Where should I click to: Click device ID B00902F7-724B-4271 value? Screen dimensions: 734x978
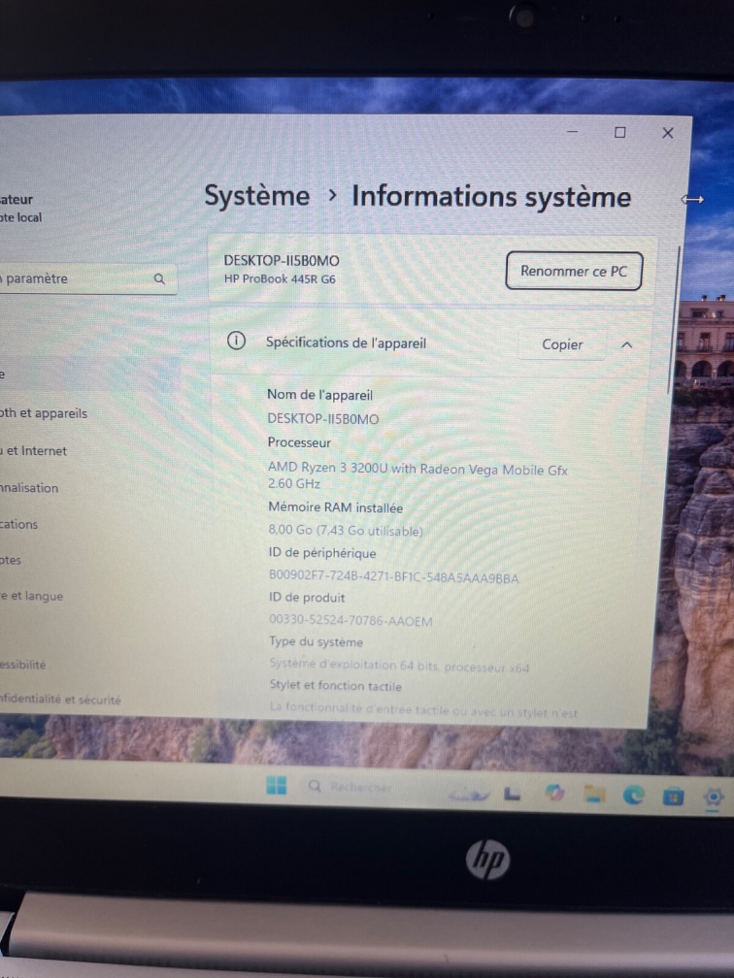click(393, 577)
